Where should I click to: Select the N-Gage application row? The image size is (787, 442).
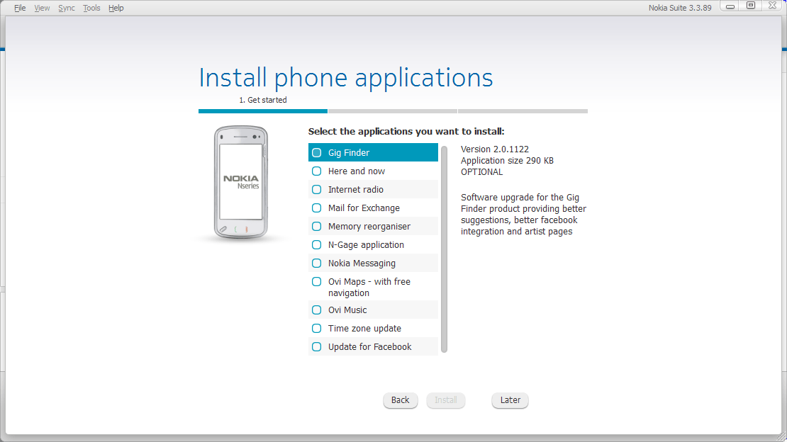coord(373,245)
